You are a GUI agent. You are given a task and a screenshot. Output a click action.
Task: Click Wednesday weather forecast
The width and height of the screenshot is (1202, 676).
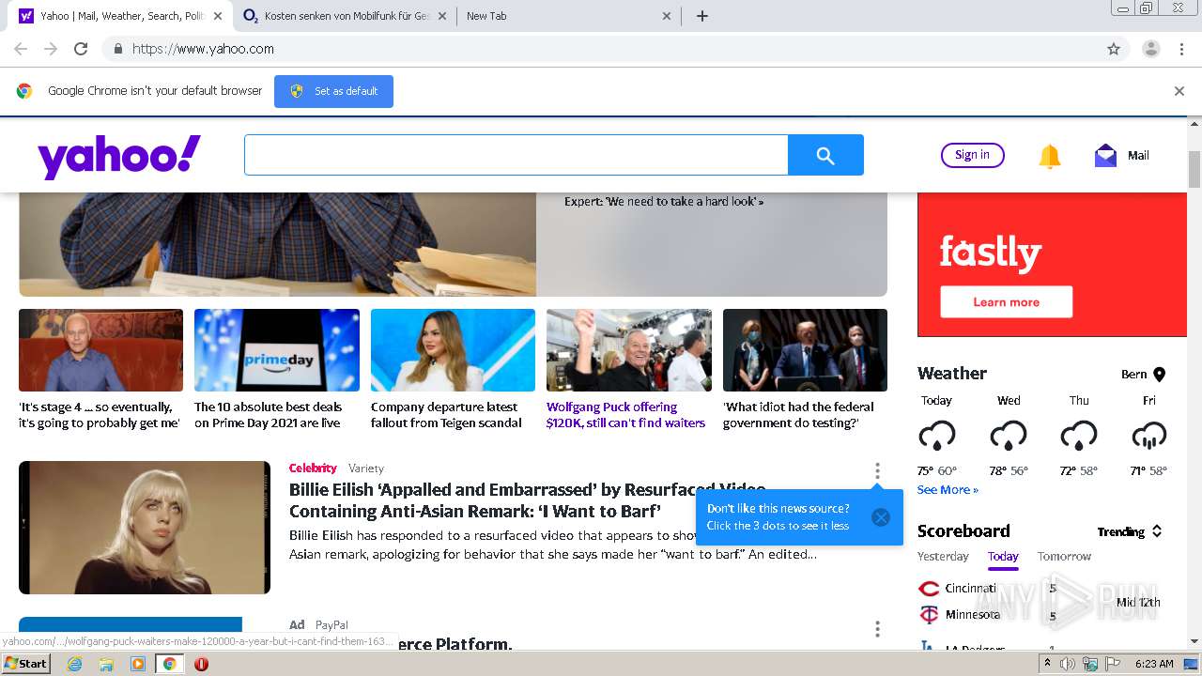(x=1009, y=437)
